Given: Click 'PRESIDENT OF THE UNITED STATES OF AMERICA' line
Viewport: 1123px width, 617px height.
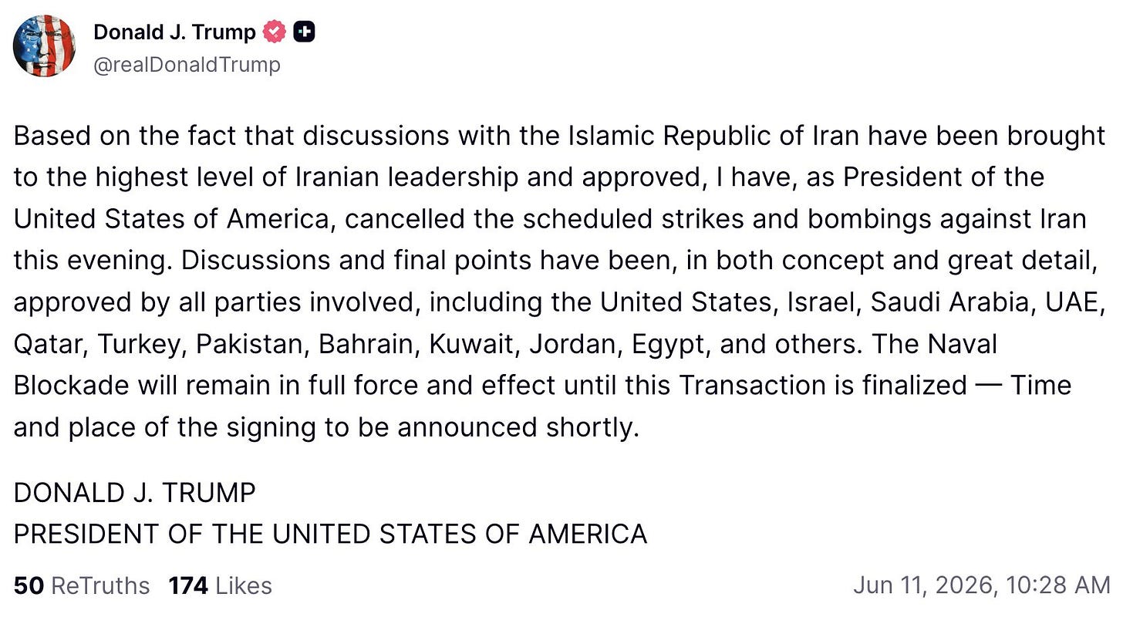Looking at the screenshot, I should click(330, 534).
